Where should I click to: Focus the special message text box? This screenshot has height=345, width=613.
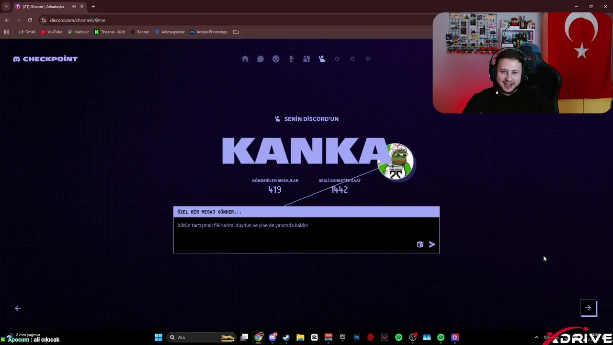click(306, 235)
